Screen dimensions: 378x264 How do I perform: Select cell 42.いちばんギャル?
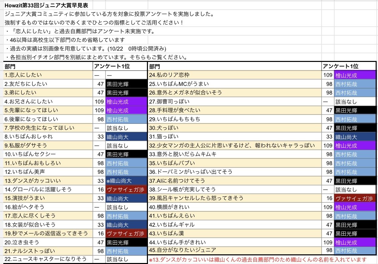234,225
